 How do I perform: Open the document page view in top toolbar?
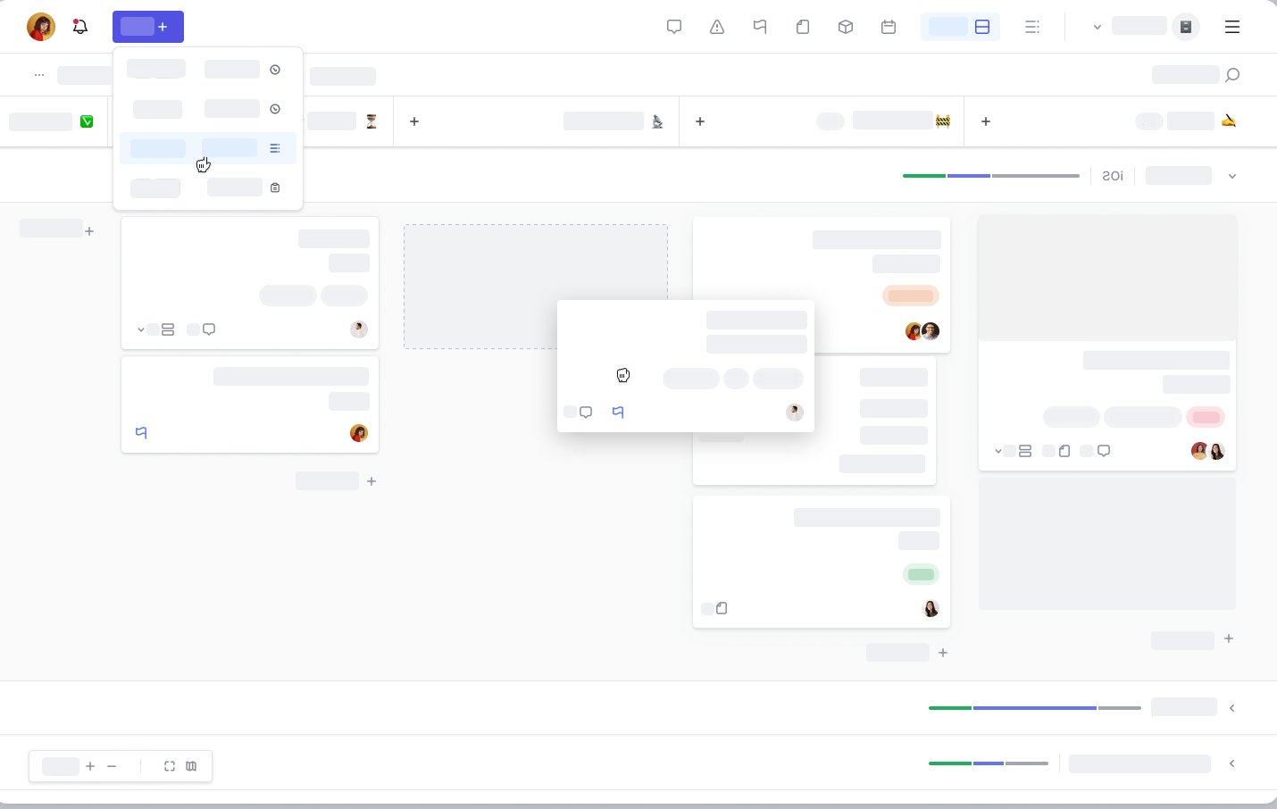coord(803,27)
